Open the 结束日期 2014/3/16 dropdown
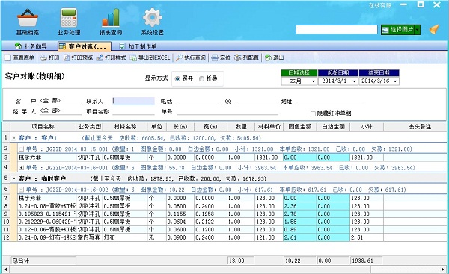The height and width of the screenshot is (274, 449). [x=395, y=81]
